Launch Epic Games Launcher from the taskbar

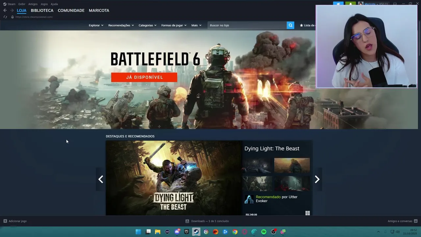(x=186, y=232)
